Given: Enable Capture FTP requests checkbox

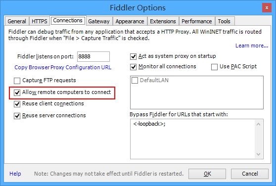Looking at the screenshot, I should pyautogui.click(x=17, y=81).
